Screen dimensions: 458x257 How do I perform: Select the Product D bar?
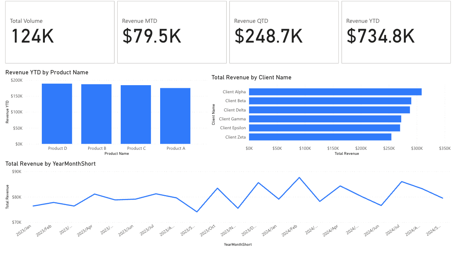(57, 113)
